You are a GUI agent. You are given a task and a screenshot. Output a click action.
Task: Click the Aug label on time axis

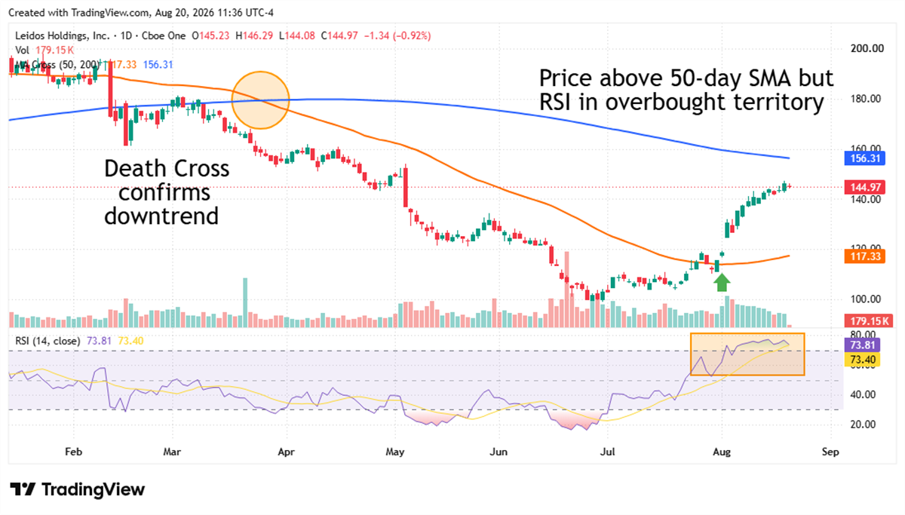[x=722, y=453]
